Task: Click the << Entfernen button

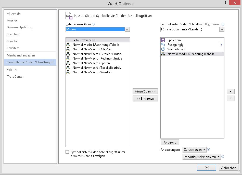Action: click(145, 99)
